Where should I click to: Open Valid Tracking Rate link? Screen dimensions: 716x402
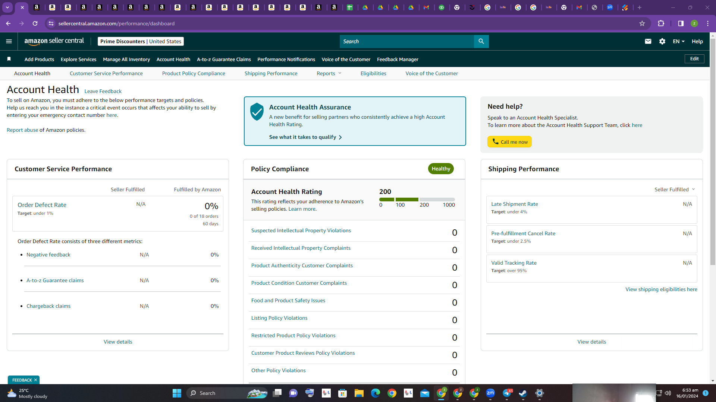click(x=514, y=263)
